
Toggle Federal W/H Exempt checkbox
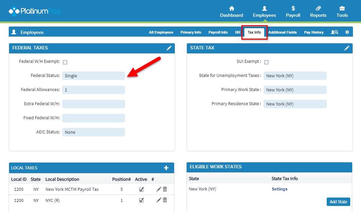[x=65, y=62]
